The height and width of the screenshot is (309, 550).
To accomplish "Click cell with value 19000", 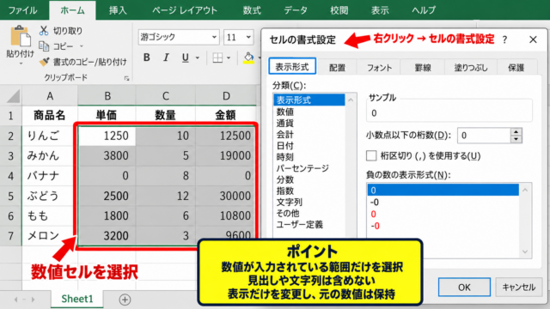I will point(225,155).
